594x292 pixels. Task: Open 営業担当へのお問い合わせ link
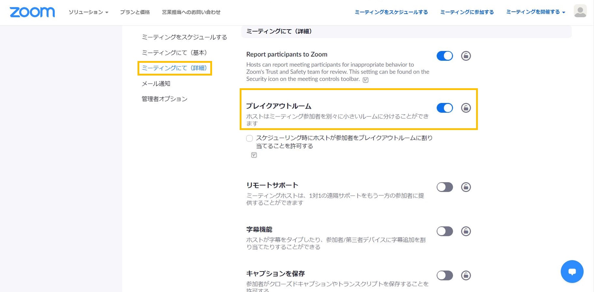(x=191, y=12)
